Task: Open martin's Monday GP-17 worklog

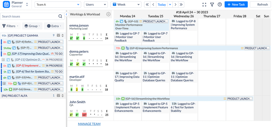Action: 127,77
